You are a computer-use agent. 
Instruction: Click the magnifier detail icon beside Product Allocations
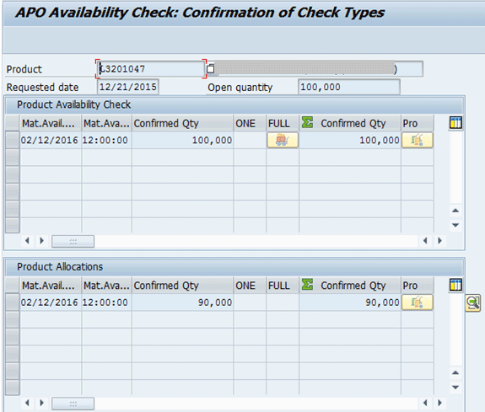(x=473, y=303)
